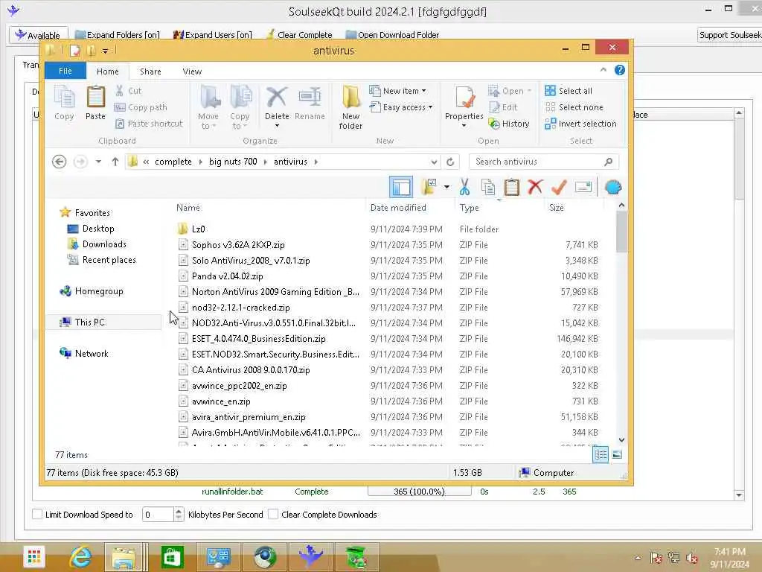This screenshot has height=572, width=762.
Task: Check Clear Complete Downloads in Soulseek
Action: [273, 514]
